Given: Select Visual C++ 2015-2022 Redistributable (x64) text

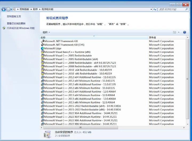Looking at the screenshot, I should (82, 106).
